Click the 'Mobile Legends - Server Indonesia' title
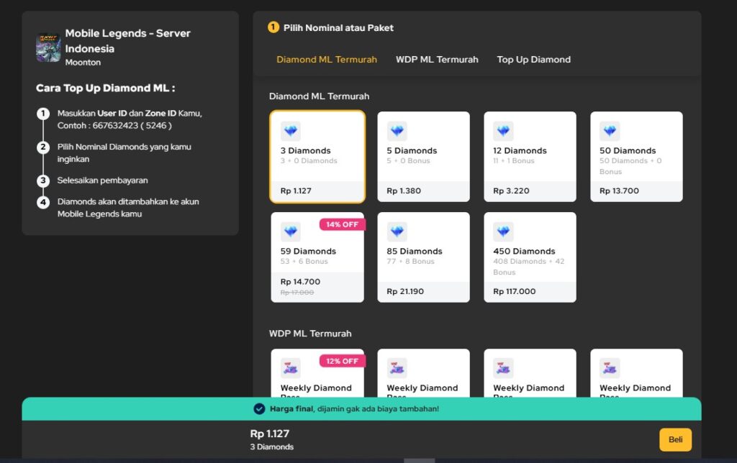This screenshot has height=463, width=737. point(128,41)
